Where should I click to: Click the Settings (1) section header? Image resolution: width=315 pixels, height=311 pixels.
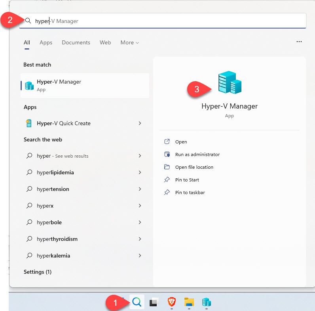[x=38, y=272]
